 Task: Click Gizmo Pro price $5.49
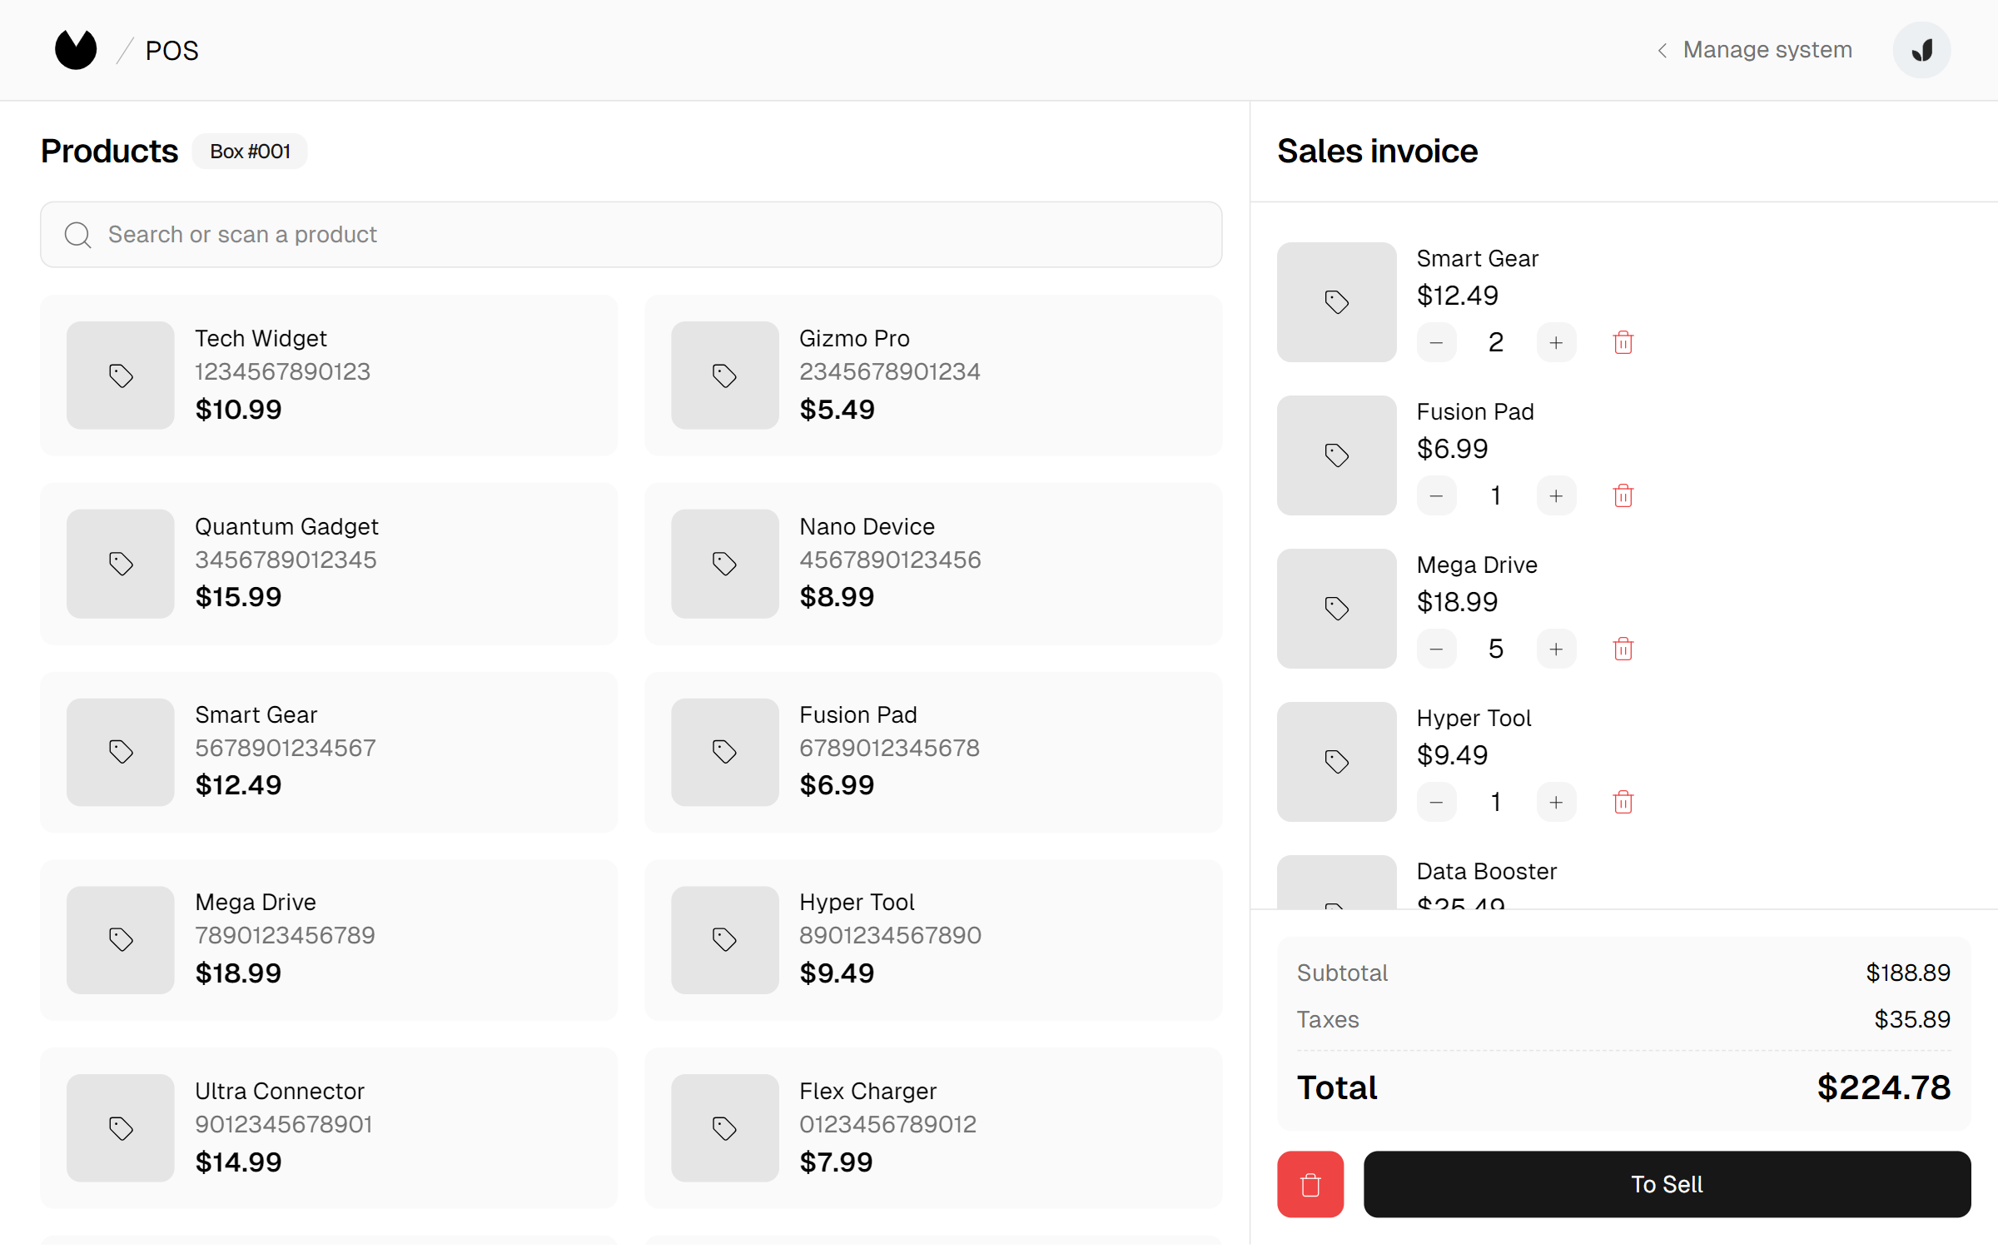837,410
